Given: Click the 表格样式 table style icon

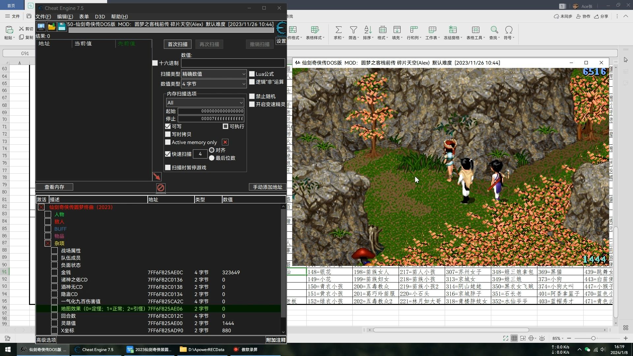Looking at the screenshot, I should (315, 30).
